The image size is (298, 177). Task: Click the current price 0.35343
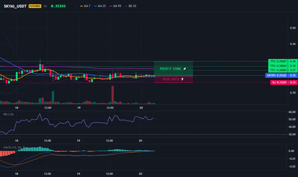(58, 6)
